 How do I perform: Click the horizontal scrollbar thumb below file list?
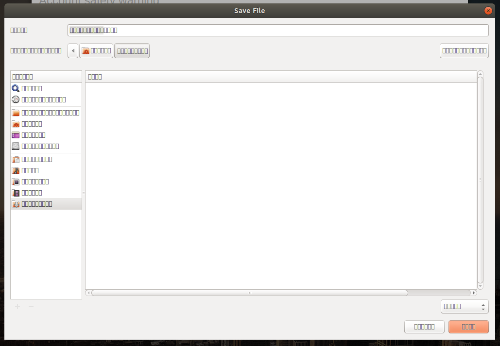pos(250,293)
